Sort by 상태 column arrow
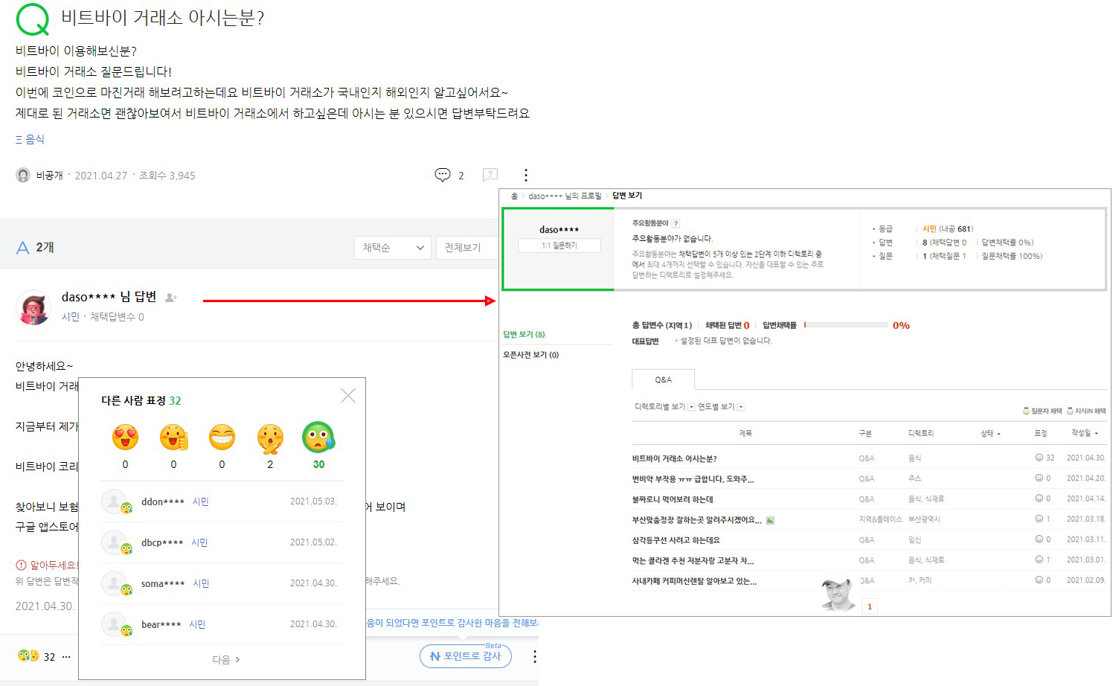1116x686 pixels. coord(998,434)
